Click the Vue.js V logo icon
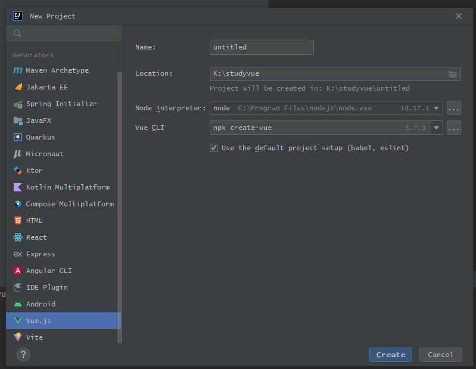 tap(18, 321)
